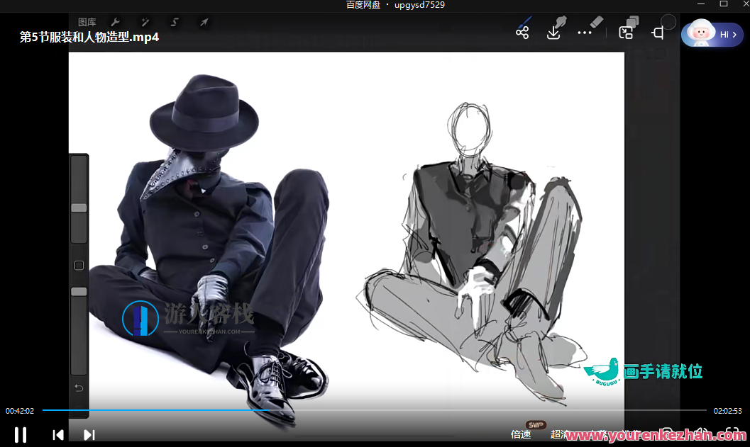Click the video progress bar near its midpoint
The image size is (750, 447).
coord(374,410)
